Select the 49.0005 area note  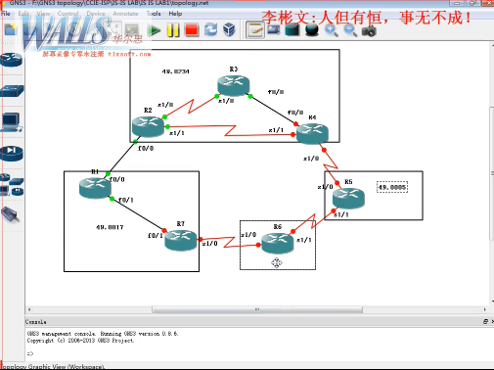point(392,187)
